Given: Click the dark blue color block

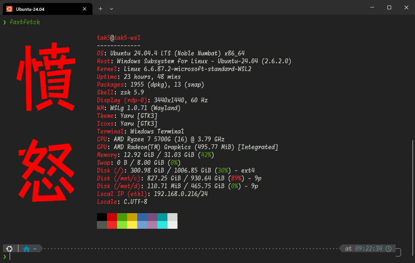Looking at the screenshot, I should (142, 217).
